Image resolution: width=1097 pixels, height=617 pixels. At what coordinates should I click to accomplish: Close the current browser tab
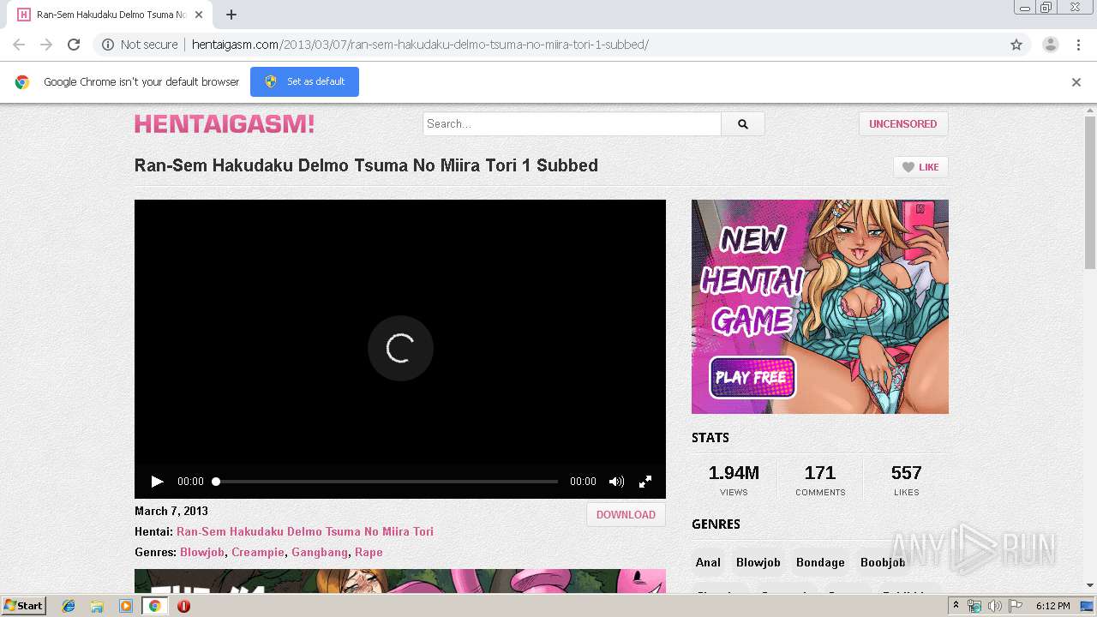[x=199, y=15]
